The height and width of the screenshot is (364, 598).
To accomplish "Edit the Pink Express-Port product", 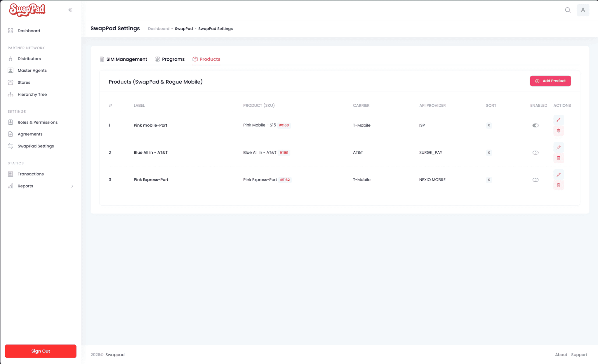I will click(558, 175).
